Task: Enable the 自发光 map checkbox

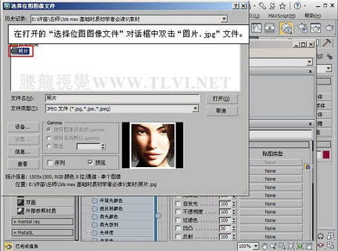Action: 178,204
